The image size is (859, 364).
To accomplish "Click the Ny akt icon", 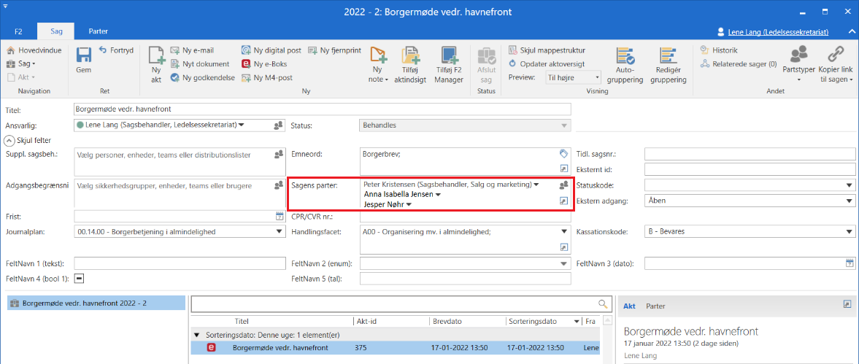I will coord(156,56).
